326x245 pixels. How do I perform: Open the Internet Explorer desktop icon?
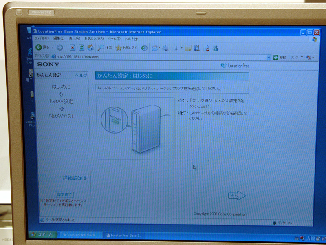[30, 56]
